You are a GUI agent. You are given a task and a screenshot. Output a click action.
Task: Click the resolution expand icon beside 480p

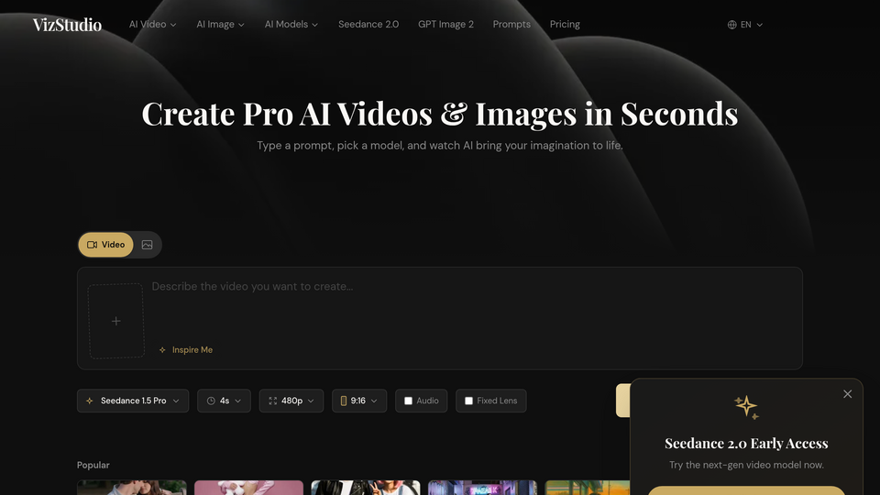(x=273, y=401)
